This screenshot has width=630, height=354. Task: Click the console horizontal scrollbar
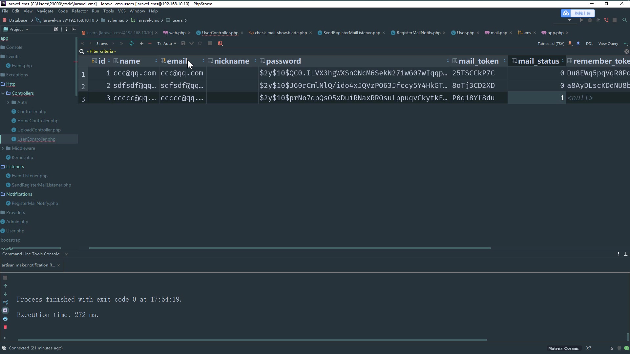pyautogui.click(x=252, y=340)
